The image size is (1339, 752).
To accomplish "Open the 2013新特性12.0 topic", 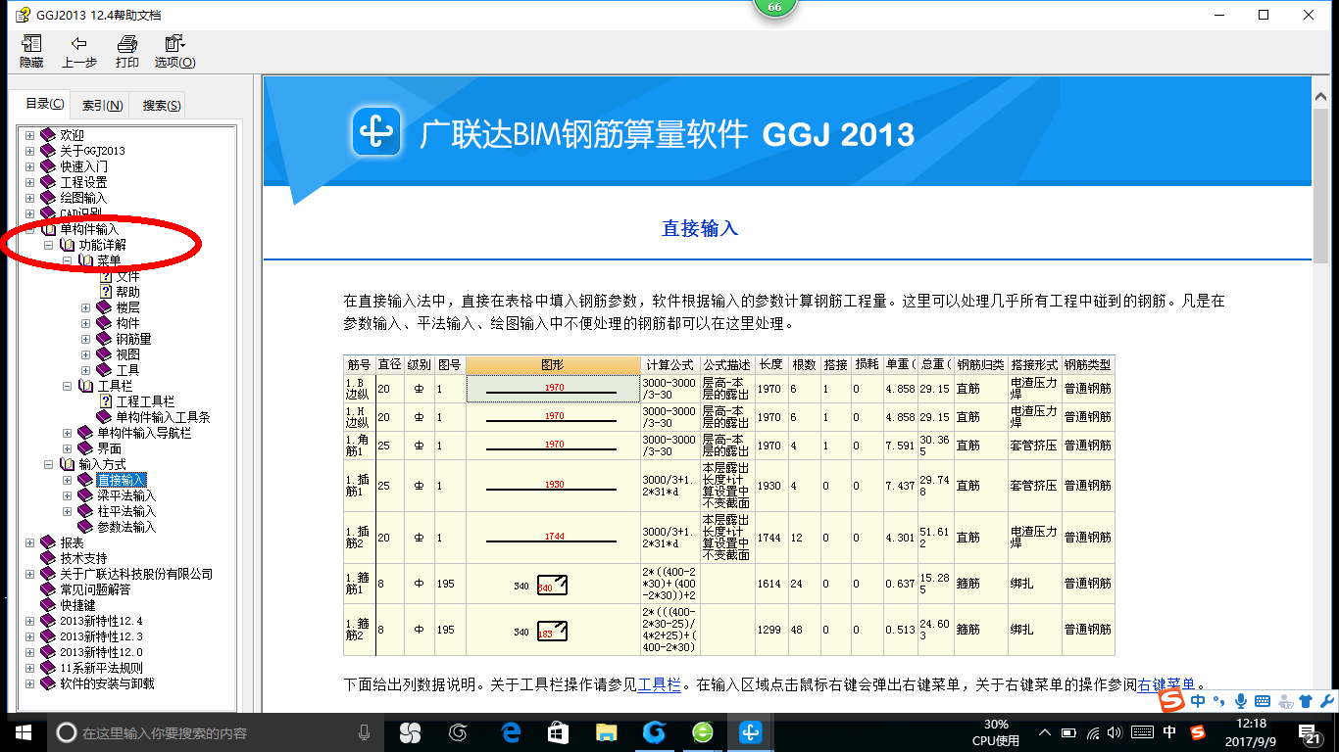I will [101, 652].
